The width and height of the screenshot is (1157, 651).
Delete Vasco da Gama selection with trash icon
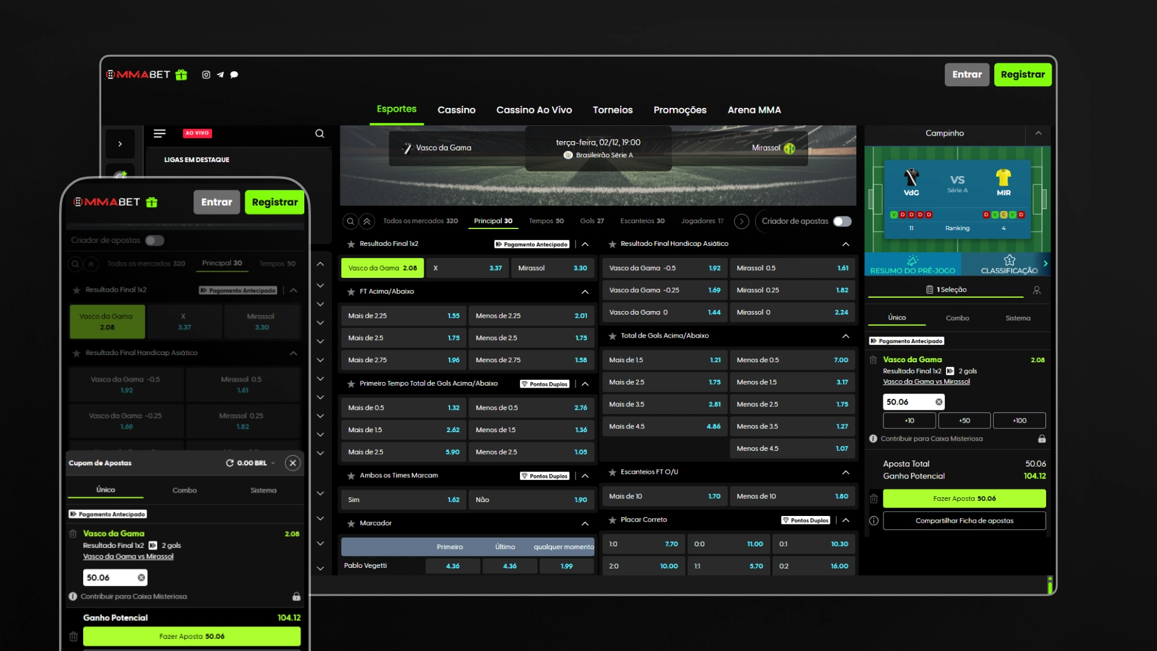tap(873, 360)
